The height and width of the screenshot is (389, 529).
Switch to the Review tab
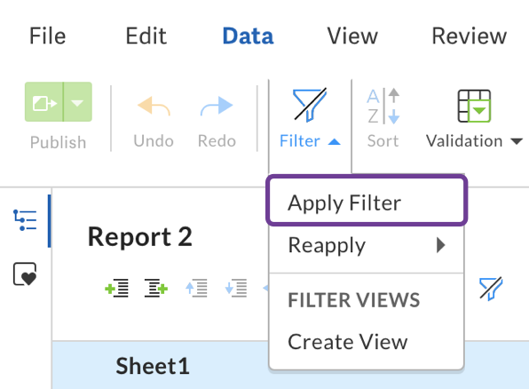click(470, 36)
